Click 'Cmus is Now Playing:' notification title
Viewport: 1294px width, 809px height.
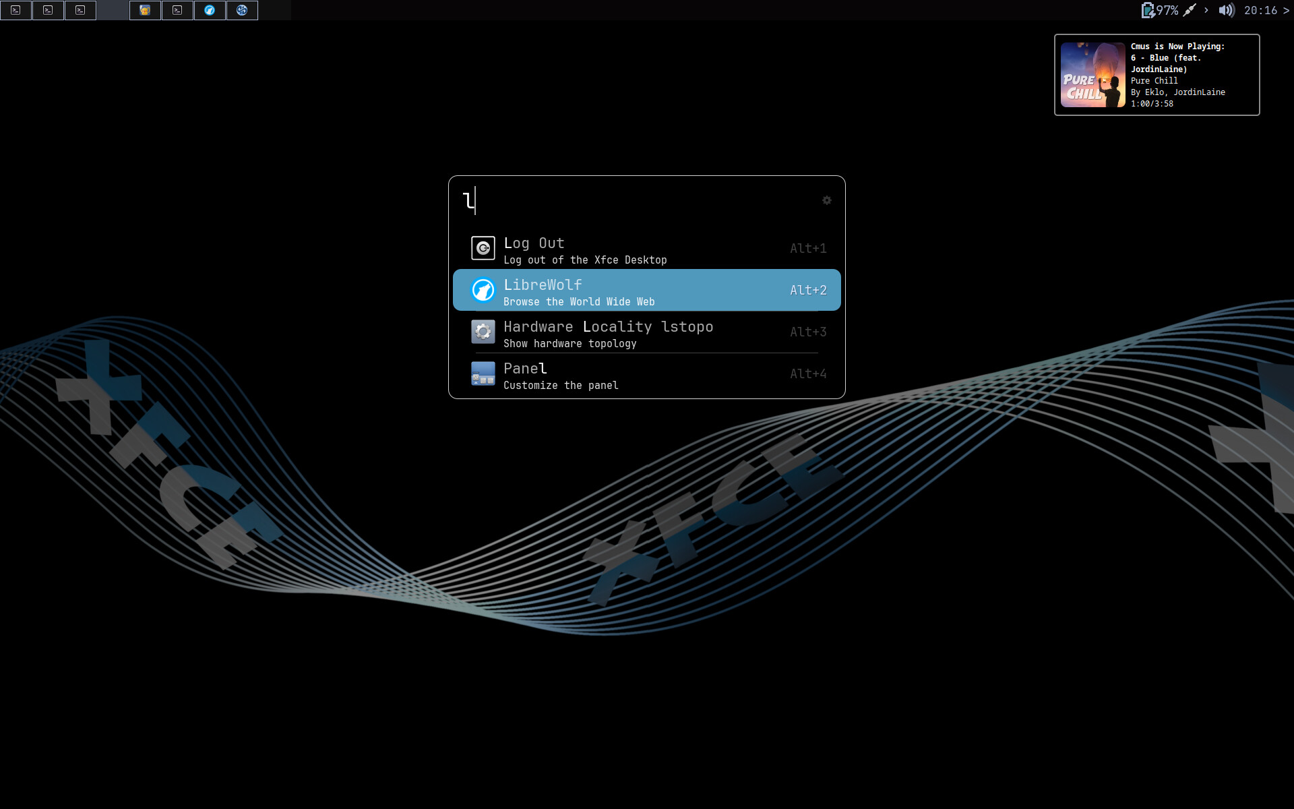[x=1177, y=47]
